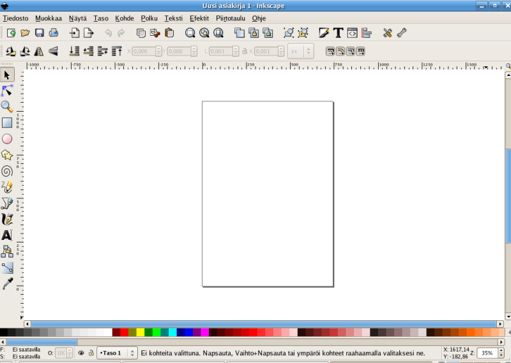Screen dimensions: 511x363
Task: Toggle visibility of layer Taso 1
Action: click(81, 352)
